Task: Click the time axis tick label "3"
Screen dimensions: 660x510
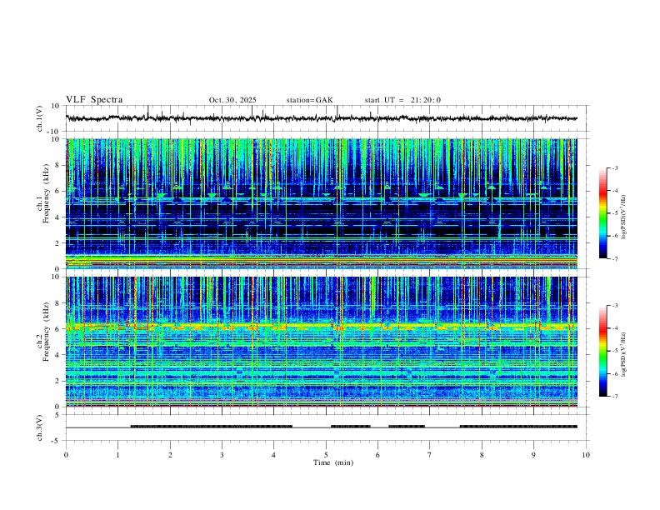Action: (x=222, y=455)
